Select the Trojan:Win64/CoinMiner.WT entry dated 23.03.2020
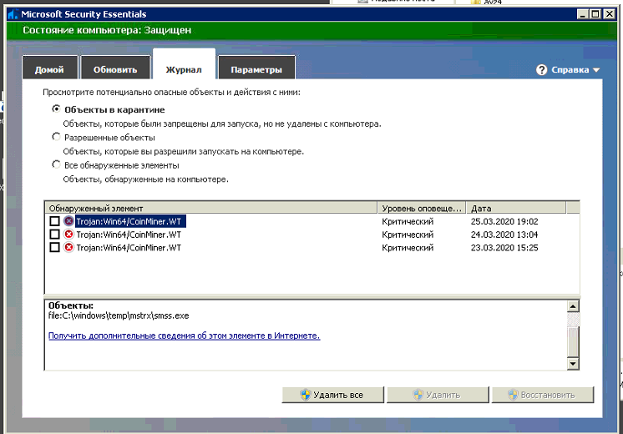 [129, 247]
